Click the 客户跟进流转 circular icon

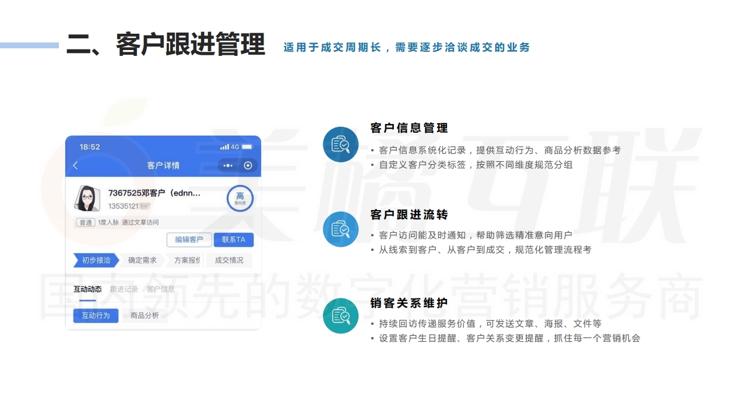tap(340, 229)
